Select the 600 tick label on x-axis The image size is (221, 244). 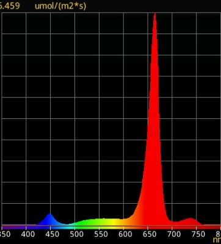(x=125, y=234)
